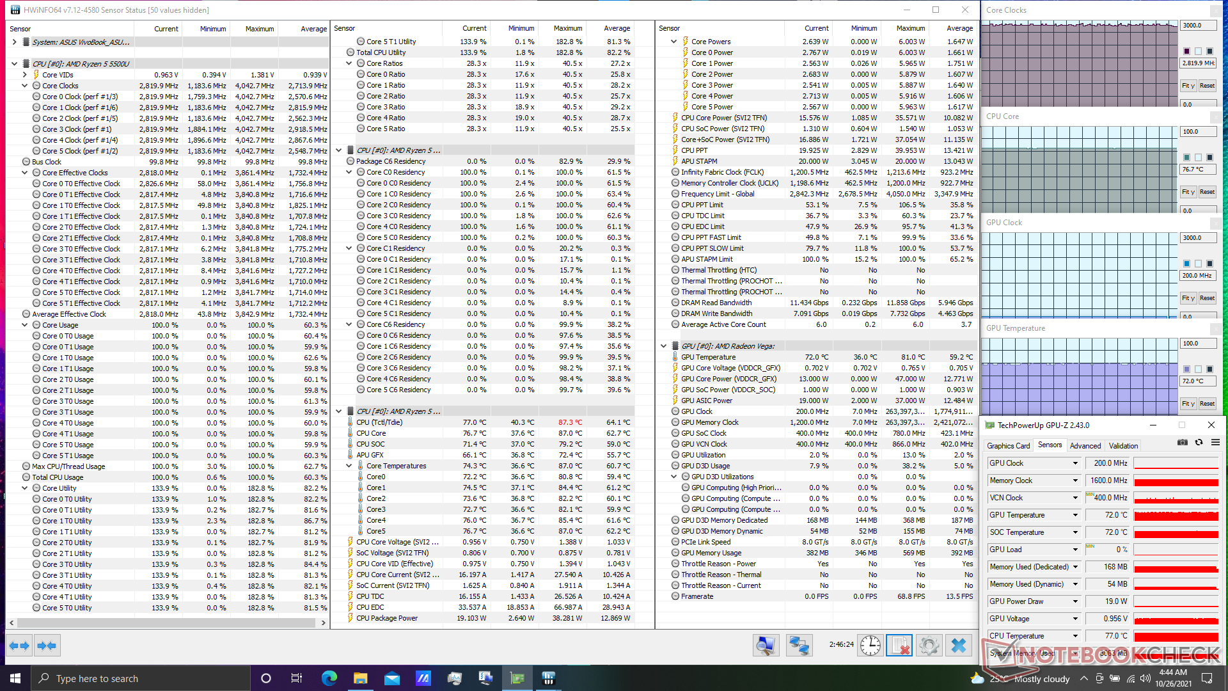The height and width of the screenshot is (691, 1228).
Task: Collapse the GPU [#0]: AMD Radeon Vega group
Action: coord(664,346)
